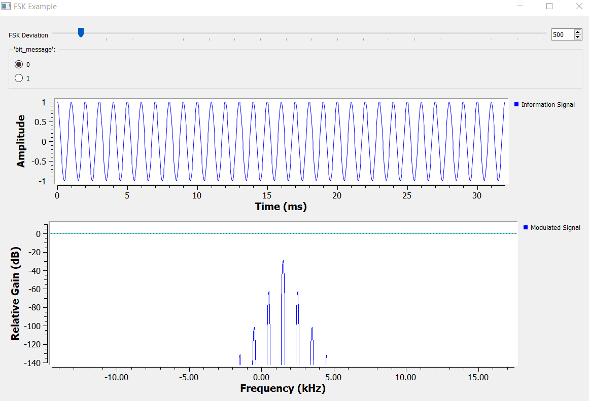Click the Time (ms) axis title
589x401 pixels.
tap(281, 207)
